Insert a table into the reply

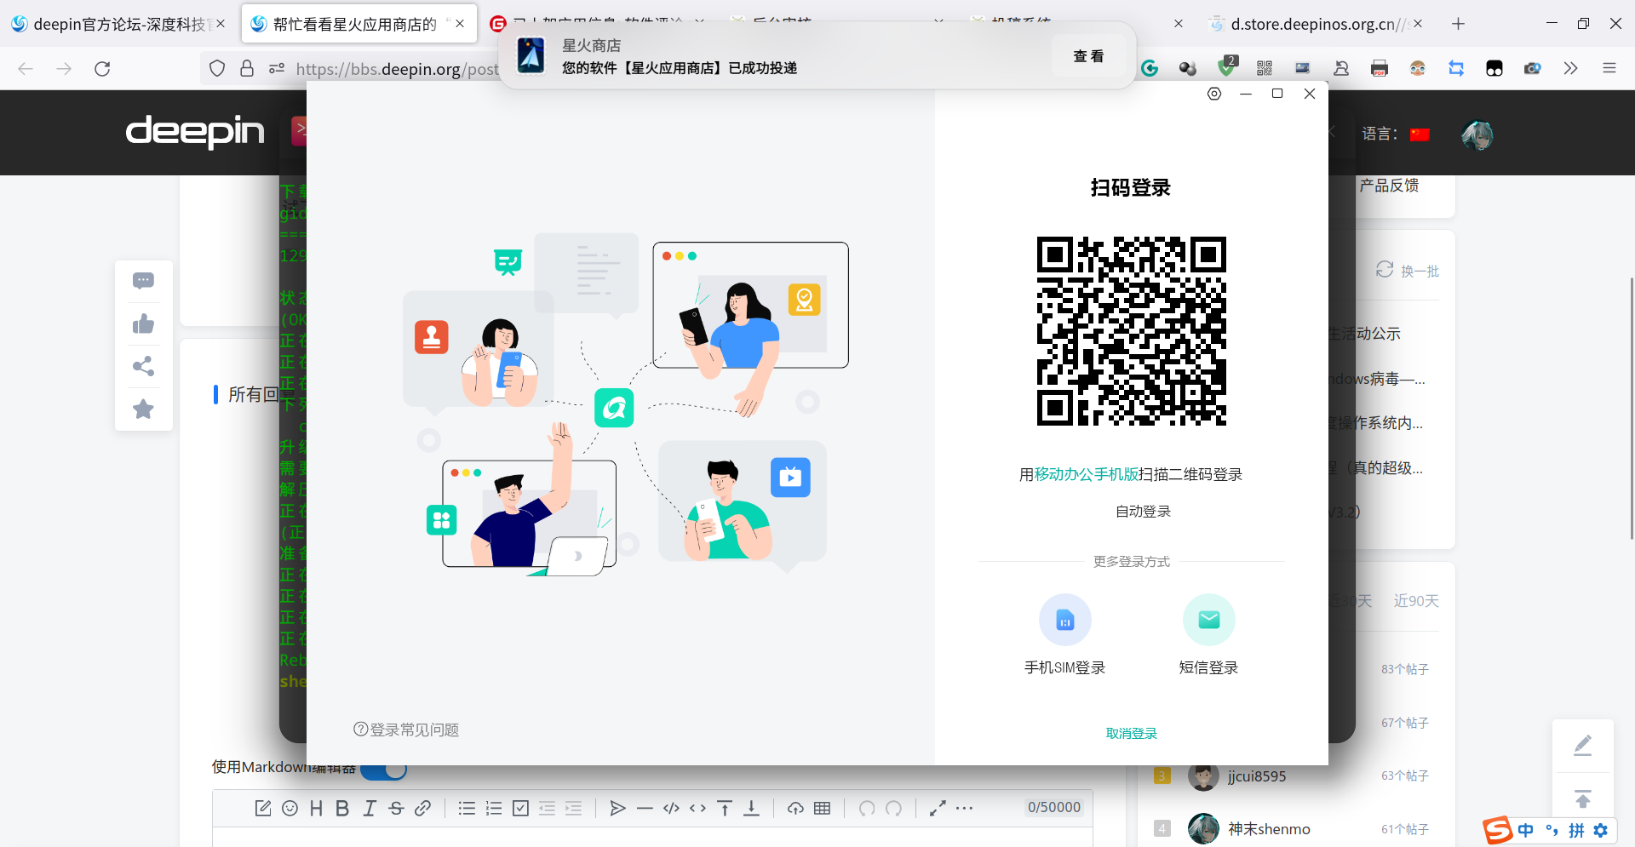[822, 808]
